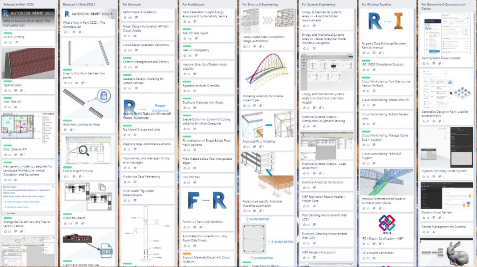This screenshot has width=477, height=267.
Task: Open Cloud Worksharing: Publish Nested Links card
Action: (386, 118)
